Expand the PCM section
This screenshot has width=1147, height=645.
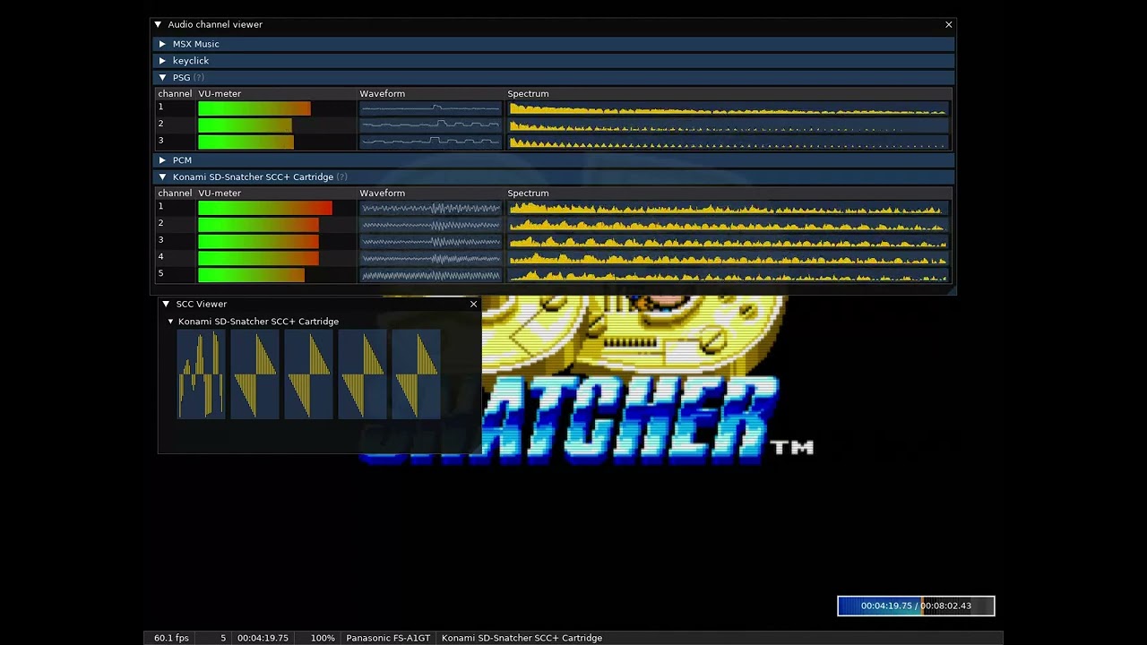coord(162,160)
